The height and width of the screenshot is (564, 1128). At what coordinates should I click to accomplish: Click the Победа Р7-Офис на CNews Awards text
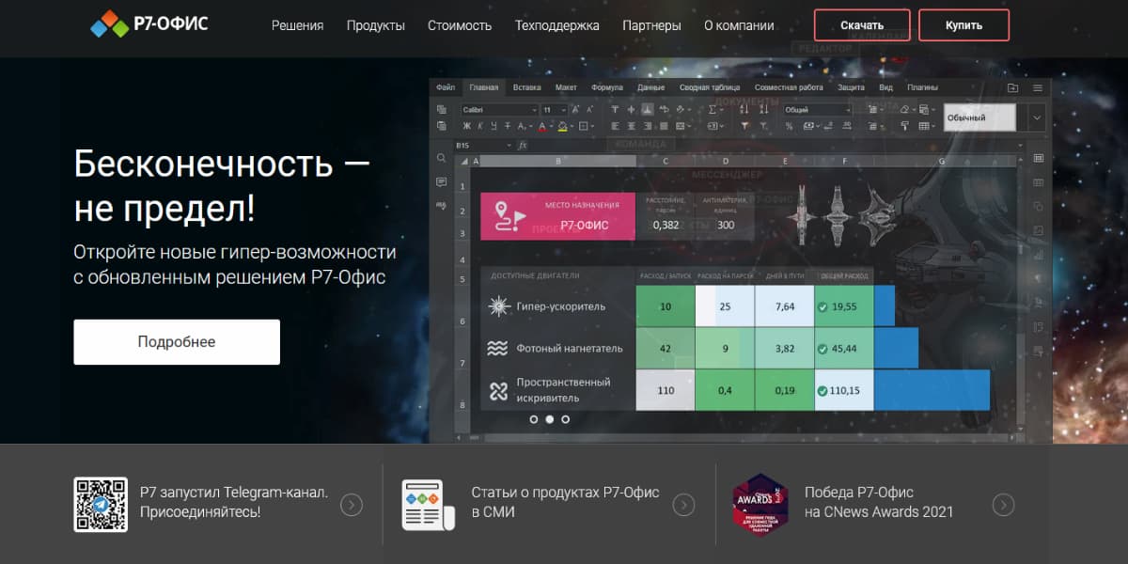tap(878, 502)
